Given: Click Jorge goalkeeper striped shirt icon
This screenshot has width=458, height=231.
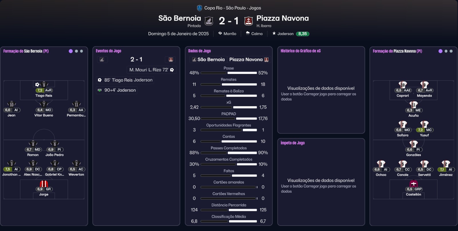Looking at the screenshot, I should (x=44, y=184).
